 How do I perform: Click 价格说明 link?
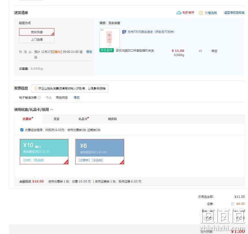(211, 13)
